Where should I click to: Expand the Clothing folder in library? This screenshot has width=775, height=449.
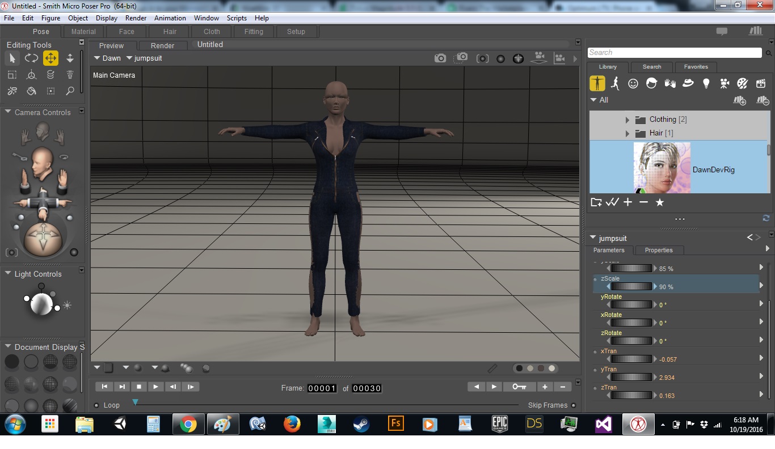627,120
